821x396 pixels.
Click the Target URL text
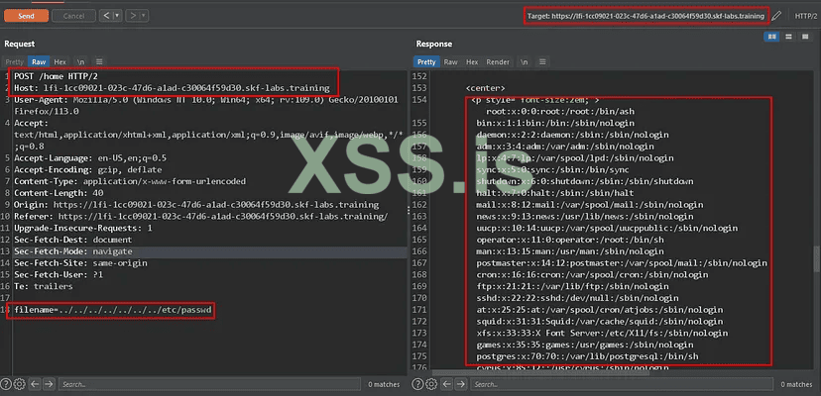point(645,16)
